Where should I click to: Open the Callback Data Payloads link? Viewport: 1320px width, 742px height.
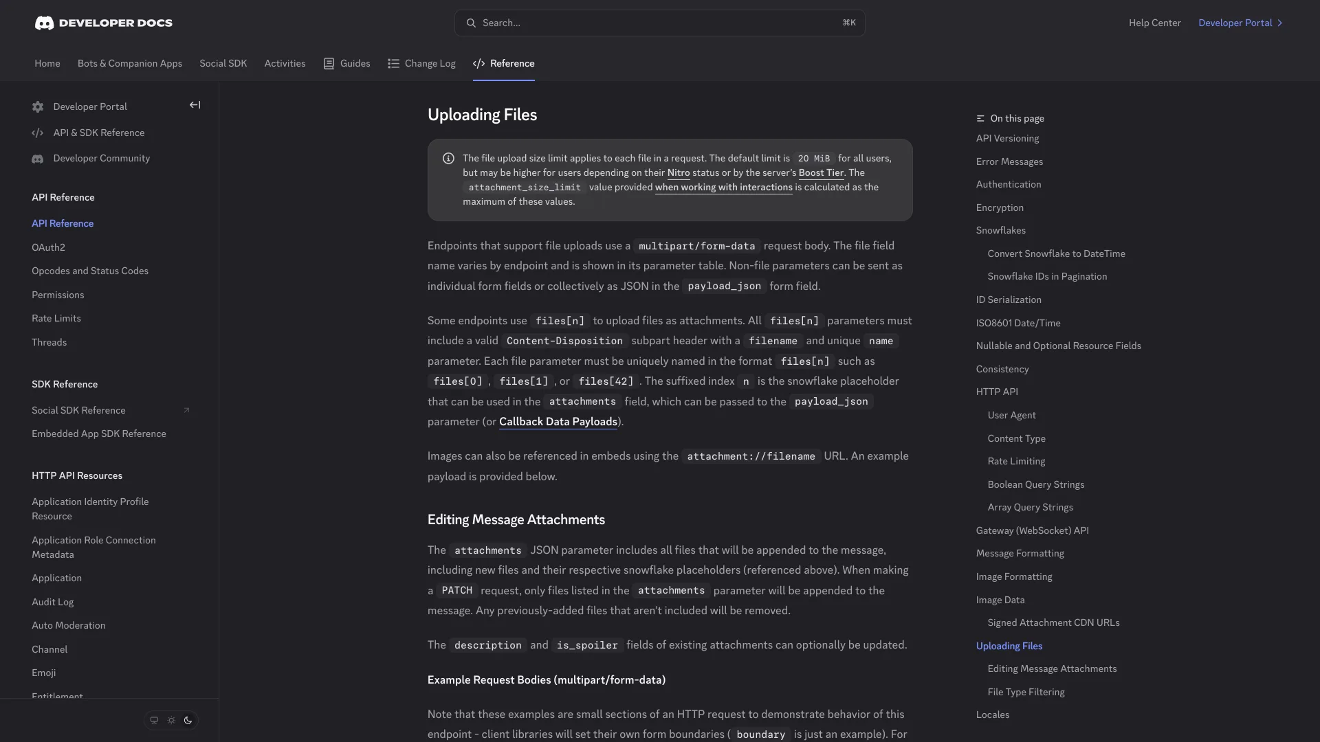tap(558, 422)
